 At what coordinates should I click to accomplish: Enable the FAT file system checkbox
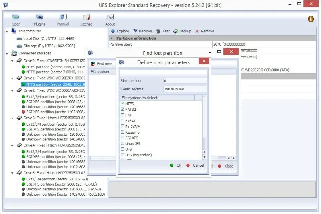click(x=122, y=115)
